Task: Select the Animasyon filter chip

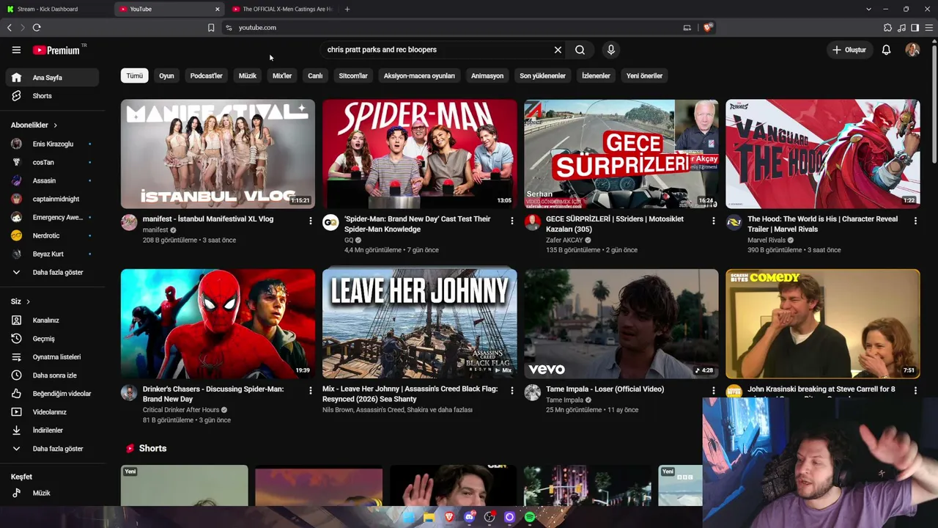Action: click(x=487, y=76)
